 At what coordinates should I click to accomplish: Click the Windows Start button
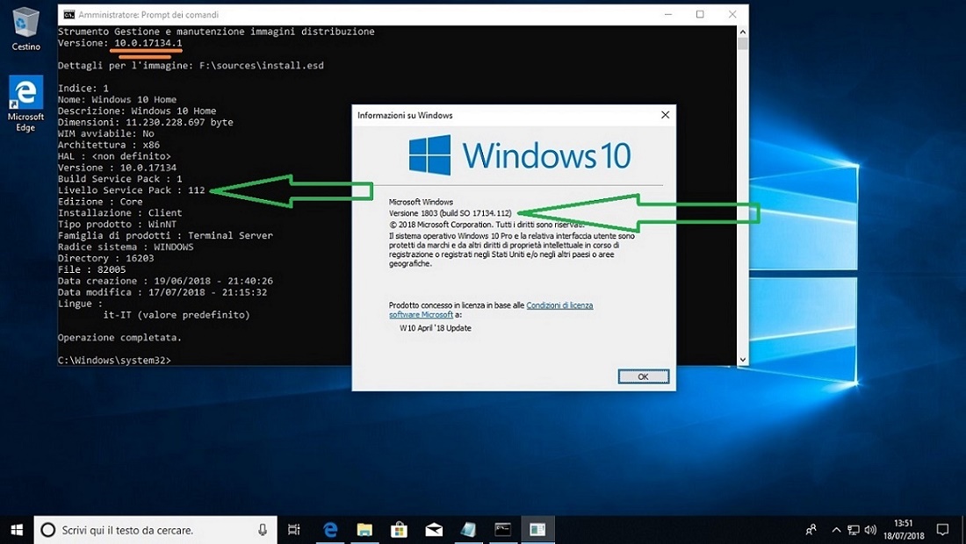click(x=17, y=529)
